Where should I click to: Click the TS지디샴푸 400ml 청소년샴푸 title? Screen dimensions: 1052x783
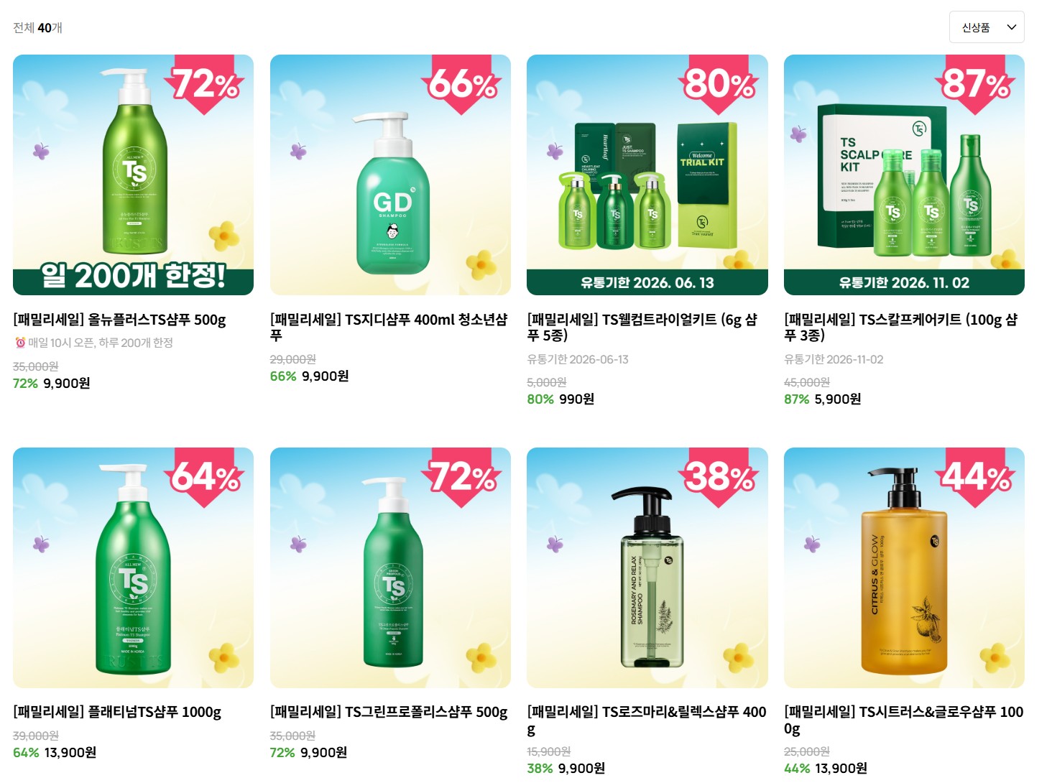tap(389, 327)
